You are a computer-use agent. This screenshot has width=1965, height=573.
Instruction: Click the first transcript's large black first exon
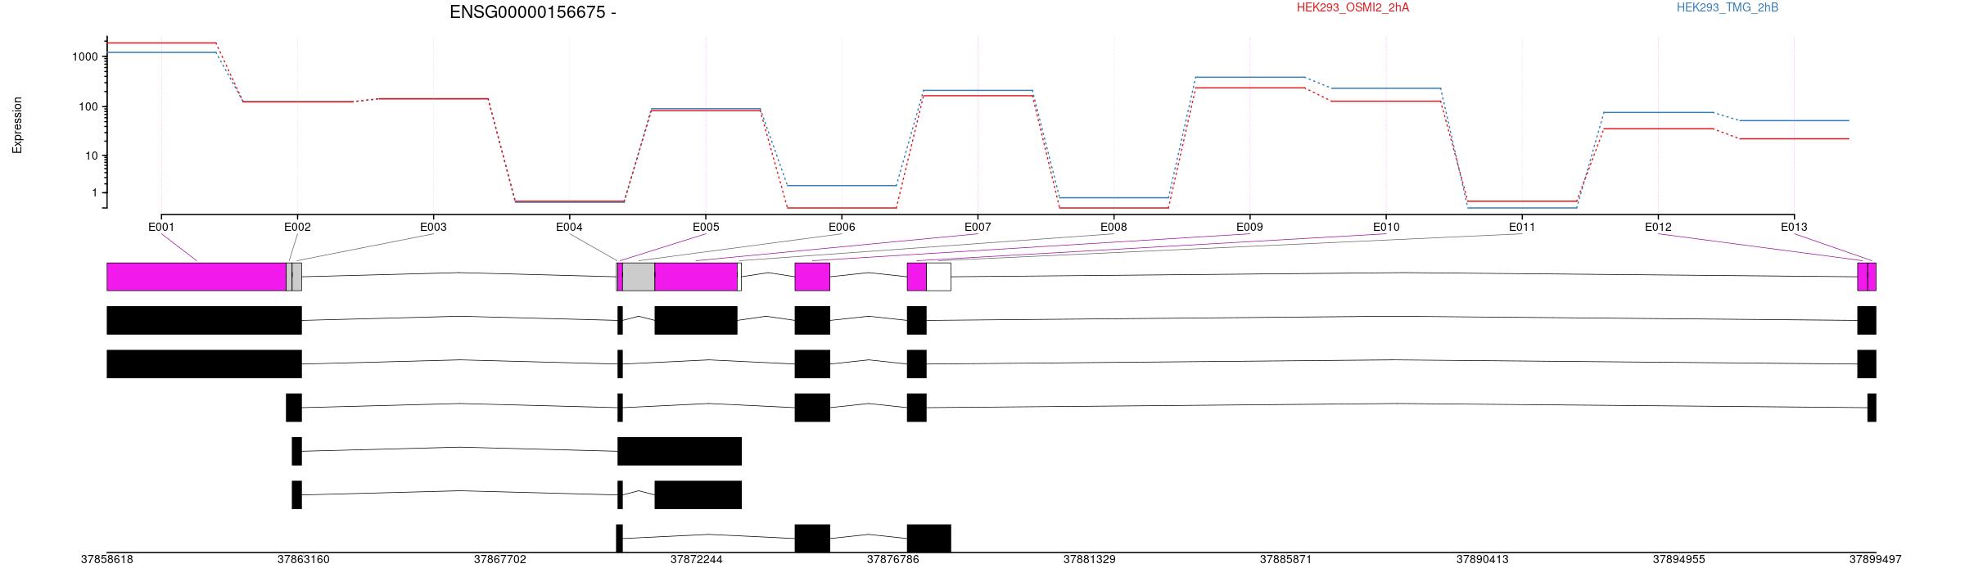[204, 320]
